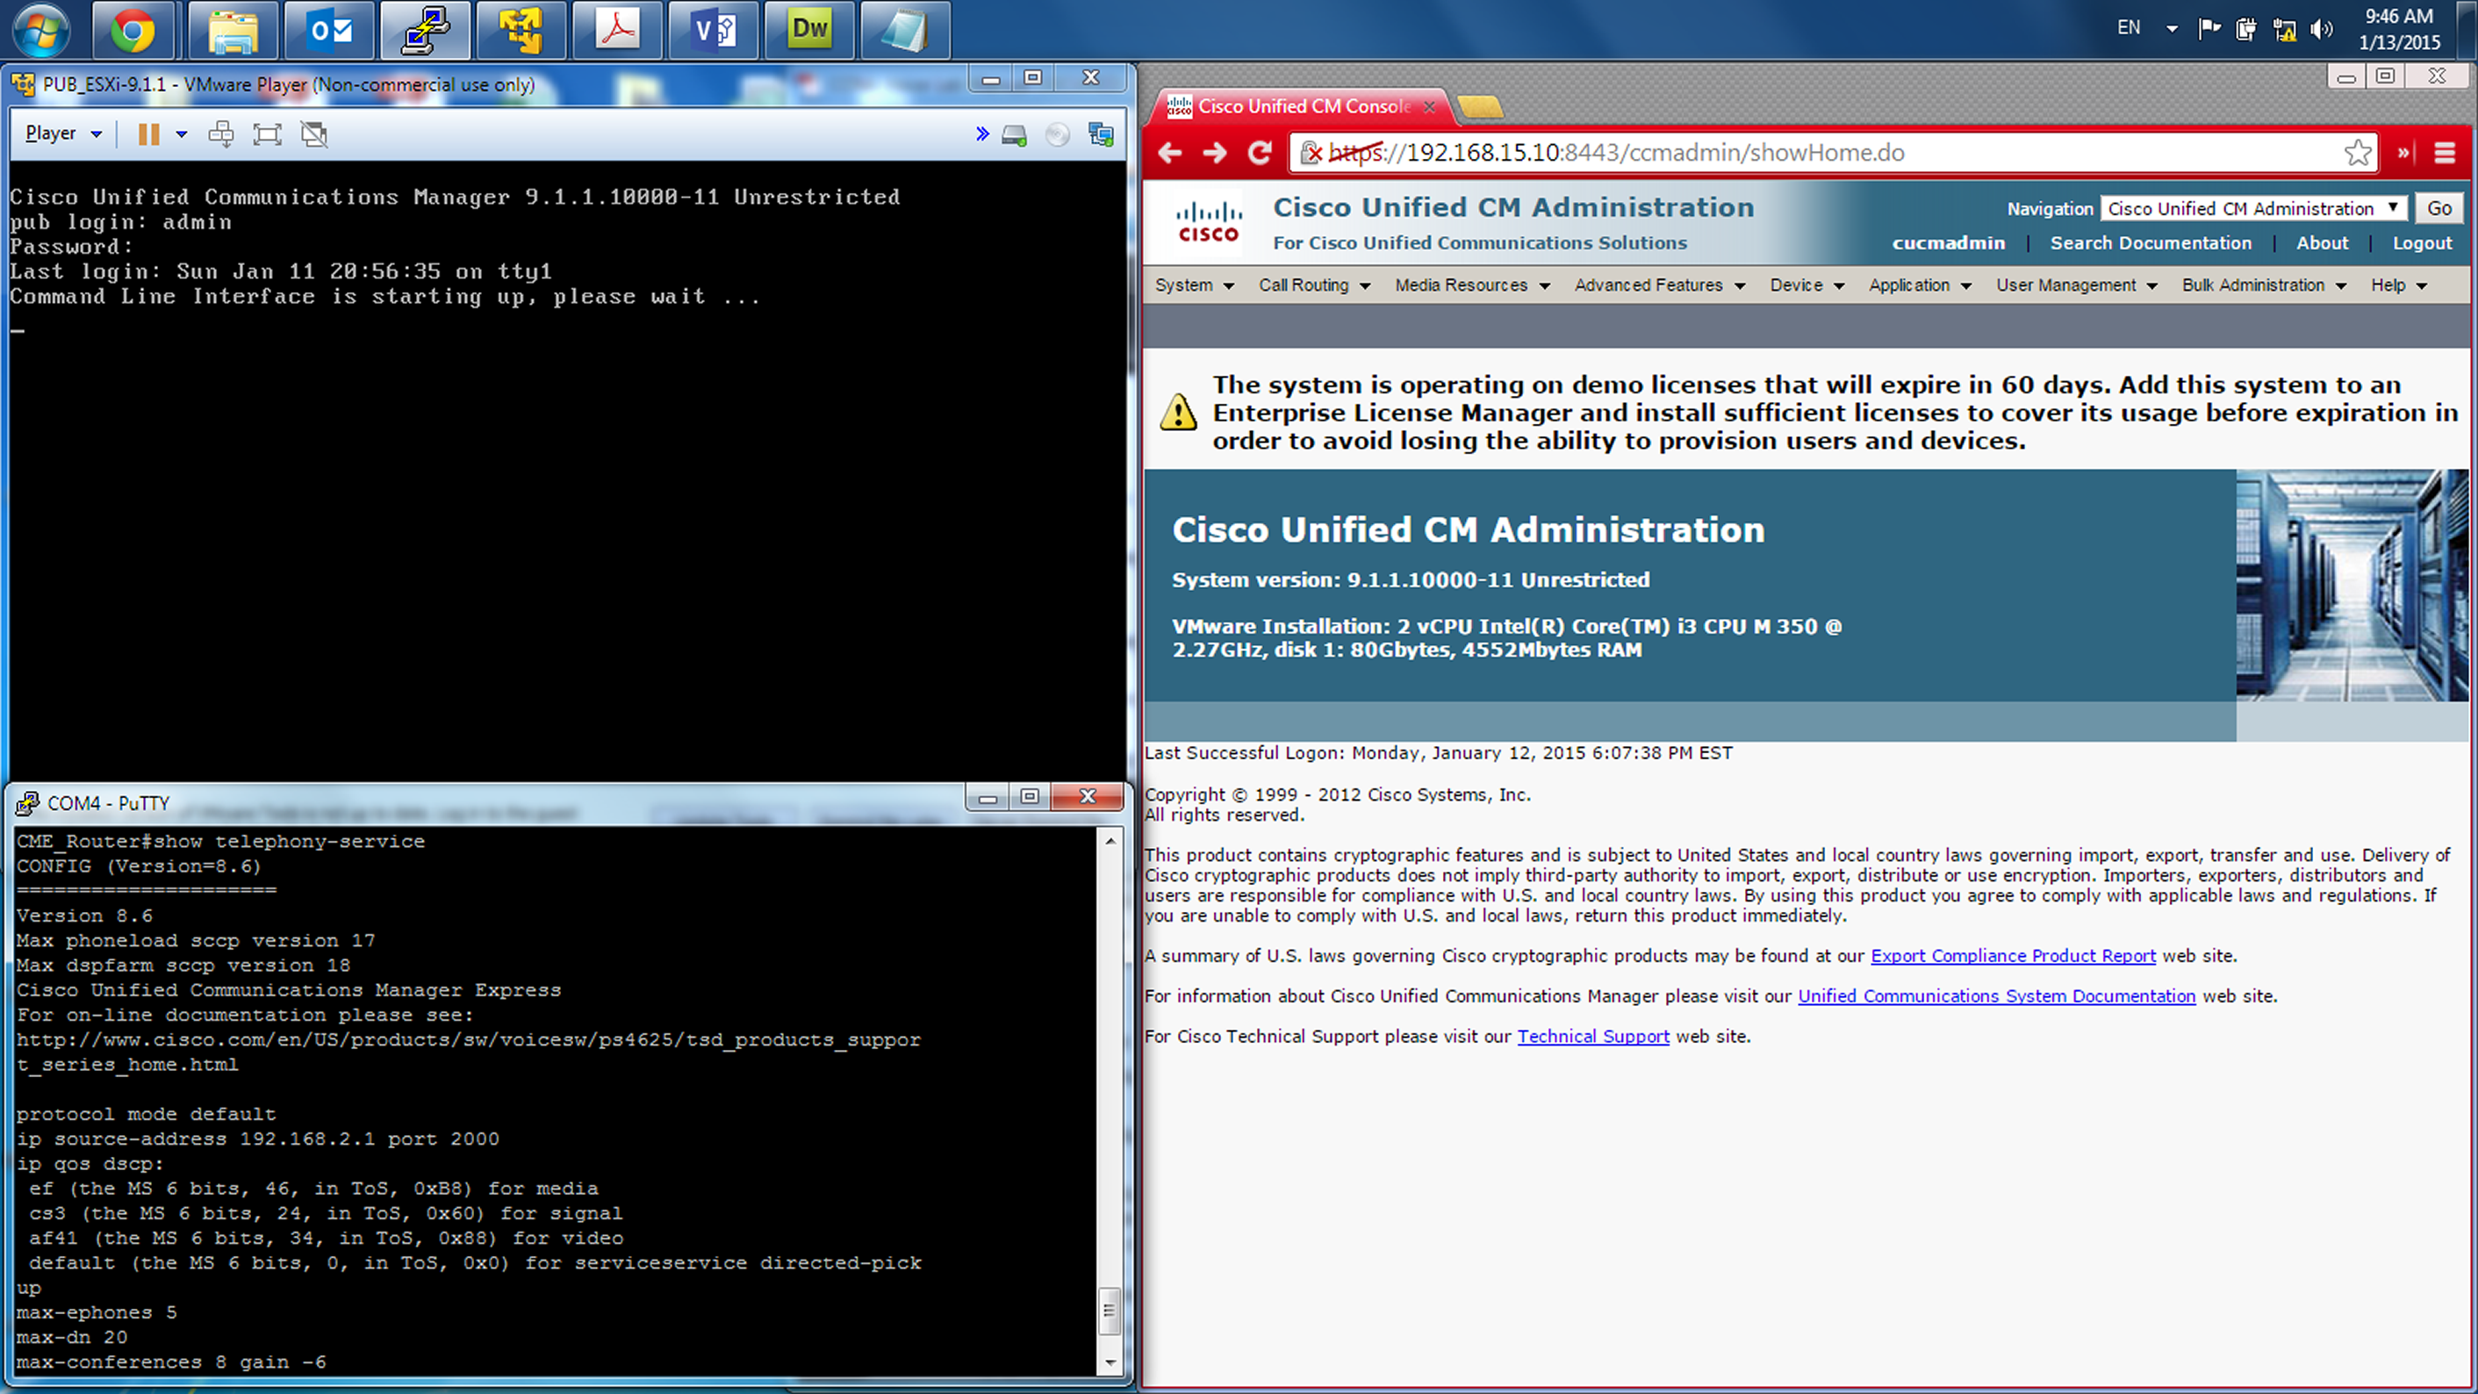This screenshot has height=1394, width=2478.
Task: Click the PuTTY scrollbar down arrow
Action: pyautogui.click(x=1110, y=1362)
